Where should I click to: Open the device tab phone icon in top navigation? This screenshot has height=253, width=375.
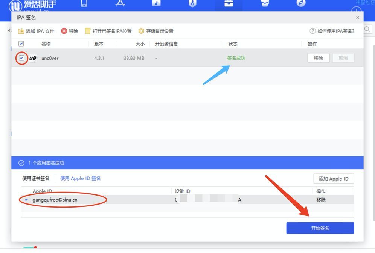tap(84, 3)
